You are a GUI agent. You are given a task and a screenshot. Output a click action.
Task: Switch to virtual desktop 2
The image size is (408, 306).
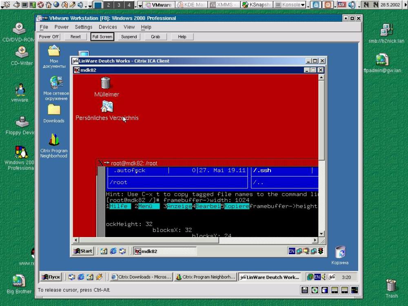click(109, 4)
